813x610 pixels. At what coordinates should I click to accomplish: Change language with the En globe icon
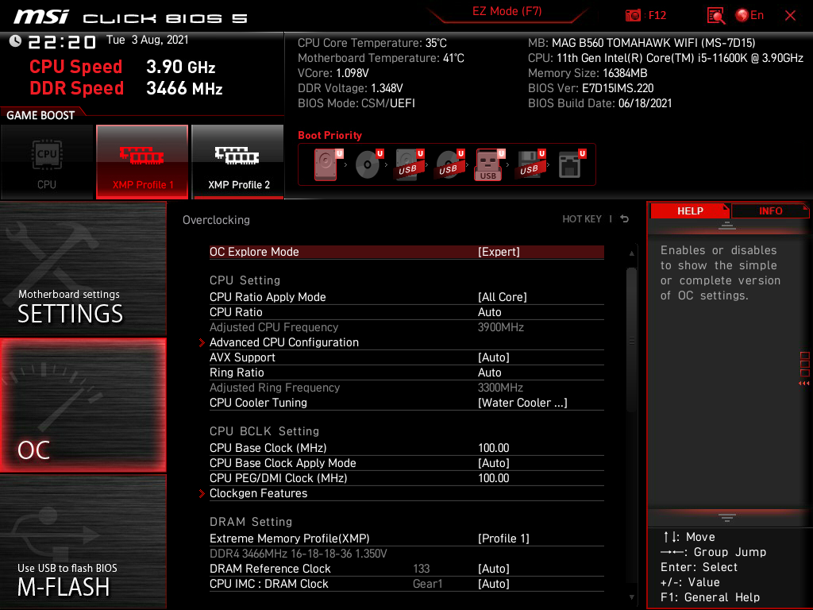749,16
